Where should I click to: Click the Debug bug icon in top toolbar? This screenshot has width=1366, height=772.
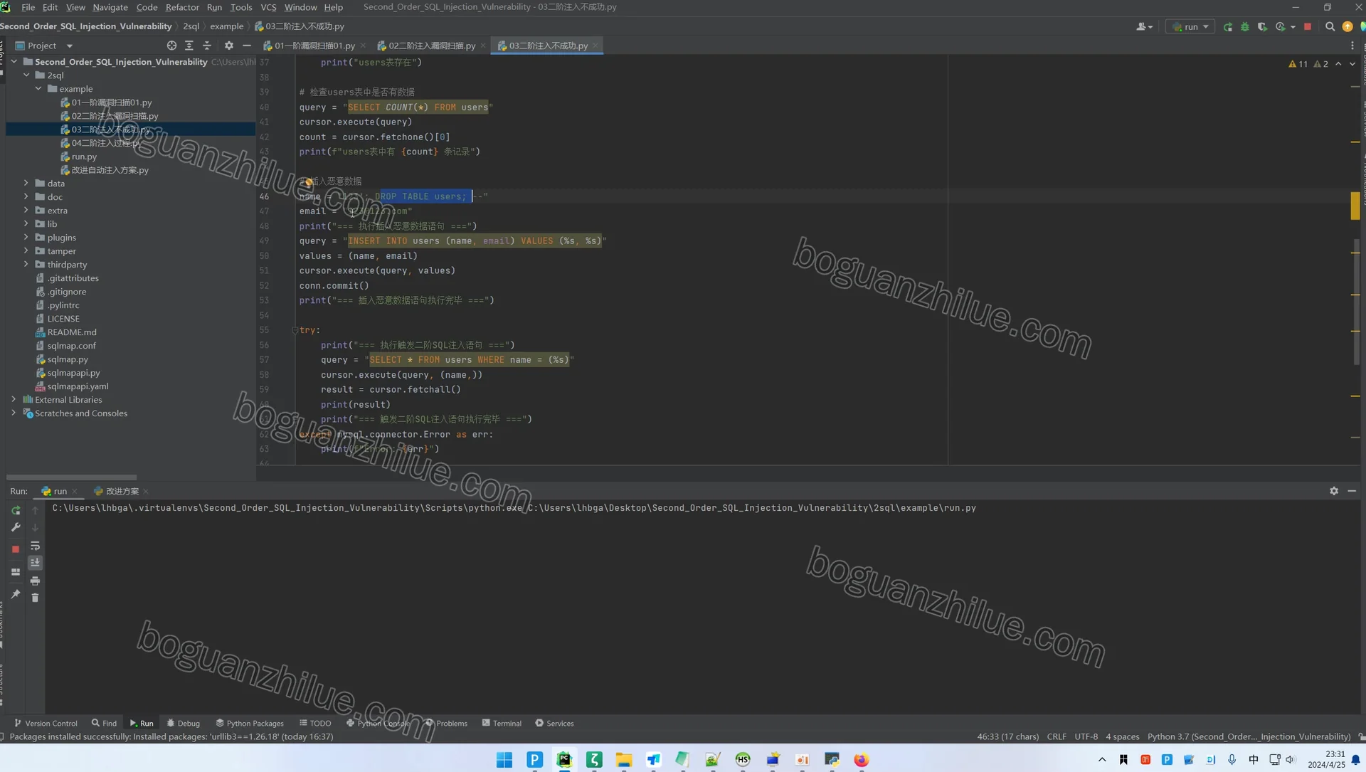[1245, 26]
